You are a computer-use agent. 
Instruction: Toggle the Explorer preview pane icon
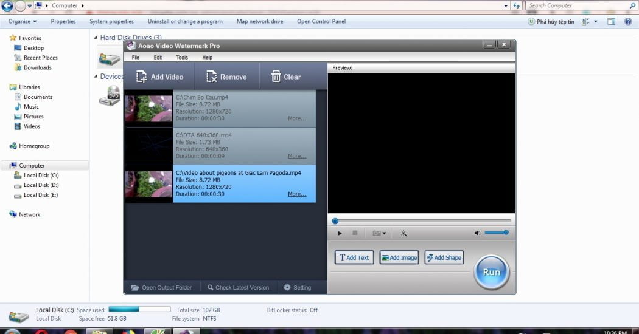click(611, 22)
